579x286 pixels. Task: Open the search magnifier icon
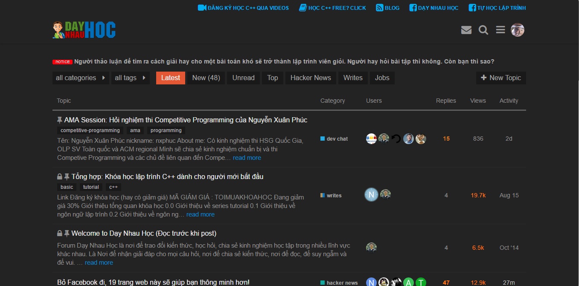pos(483,30)
